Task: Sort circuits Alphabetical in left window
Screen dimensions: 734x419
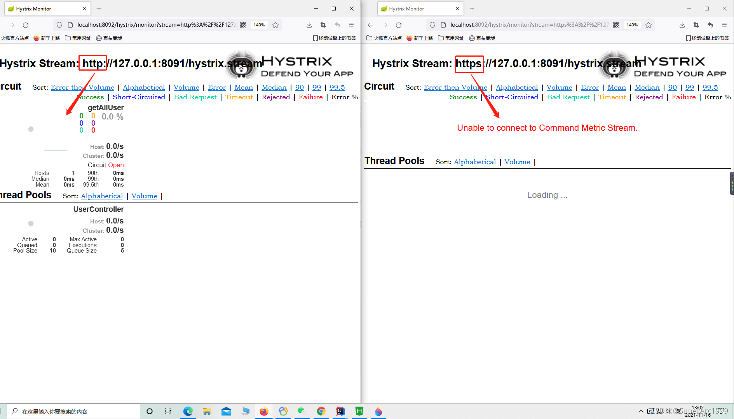Action: pos(144,87)
